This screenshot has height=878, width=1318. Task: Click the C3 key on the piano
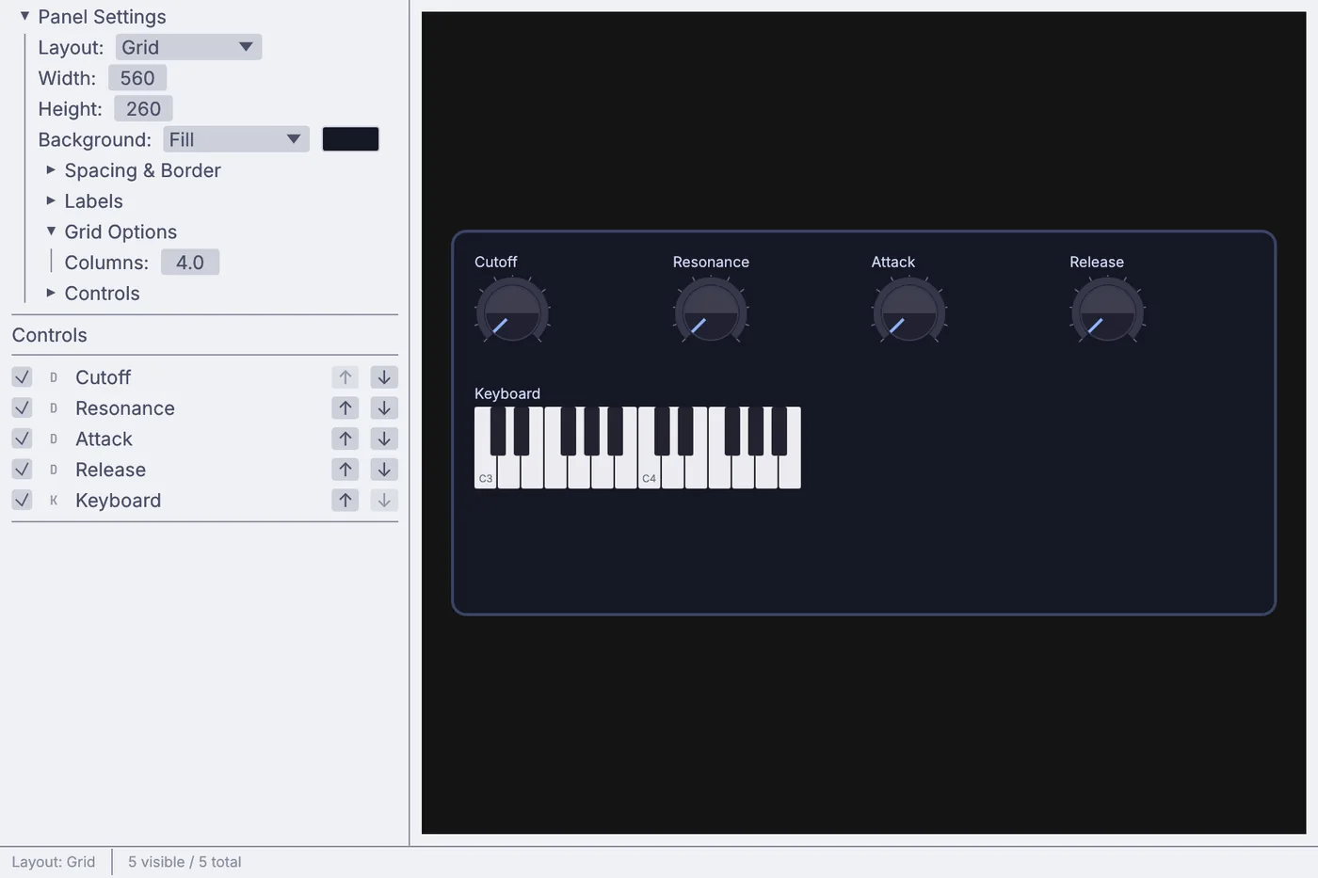pyautogui.click(x=485, y=472)
